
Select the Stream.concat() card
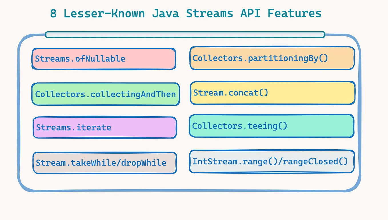pos(272,93)
